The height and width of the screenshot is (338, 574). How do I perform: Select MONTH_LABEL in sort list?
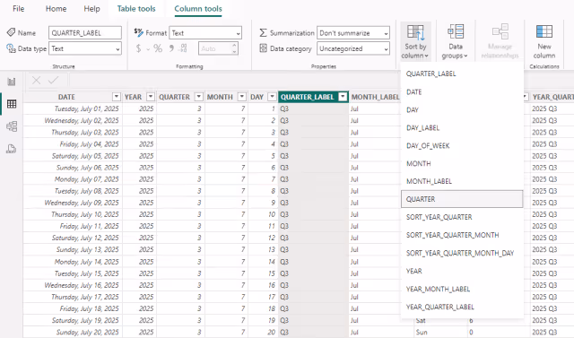click(x=462, y=181)
